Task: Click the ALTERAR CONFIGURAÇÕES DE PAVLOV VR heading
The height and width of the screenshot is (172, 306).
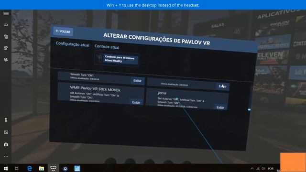Action: [156, 39]
